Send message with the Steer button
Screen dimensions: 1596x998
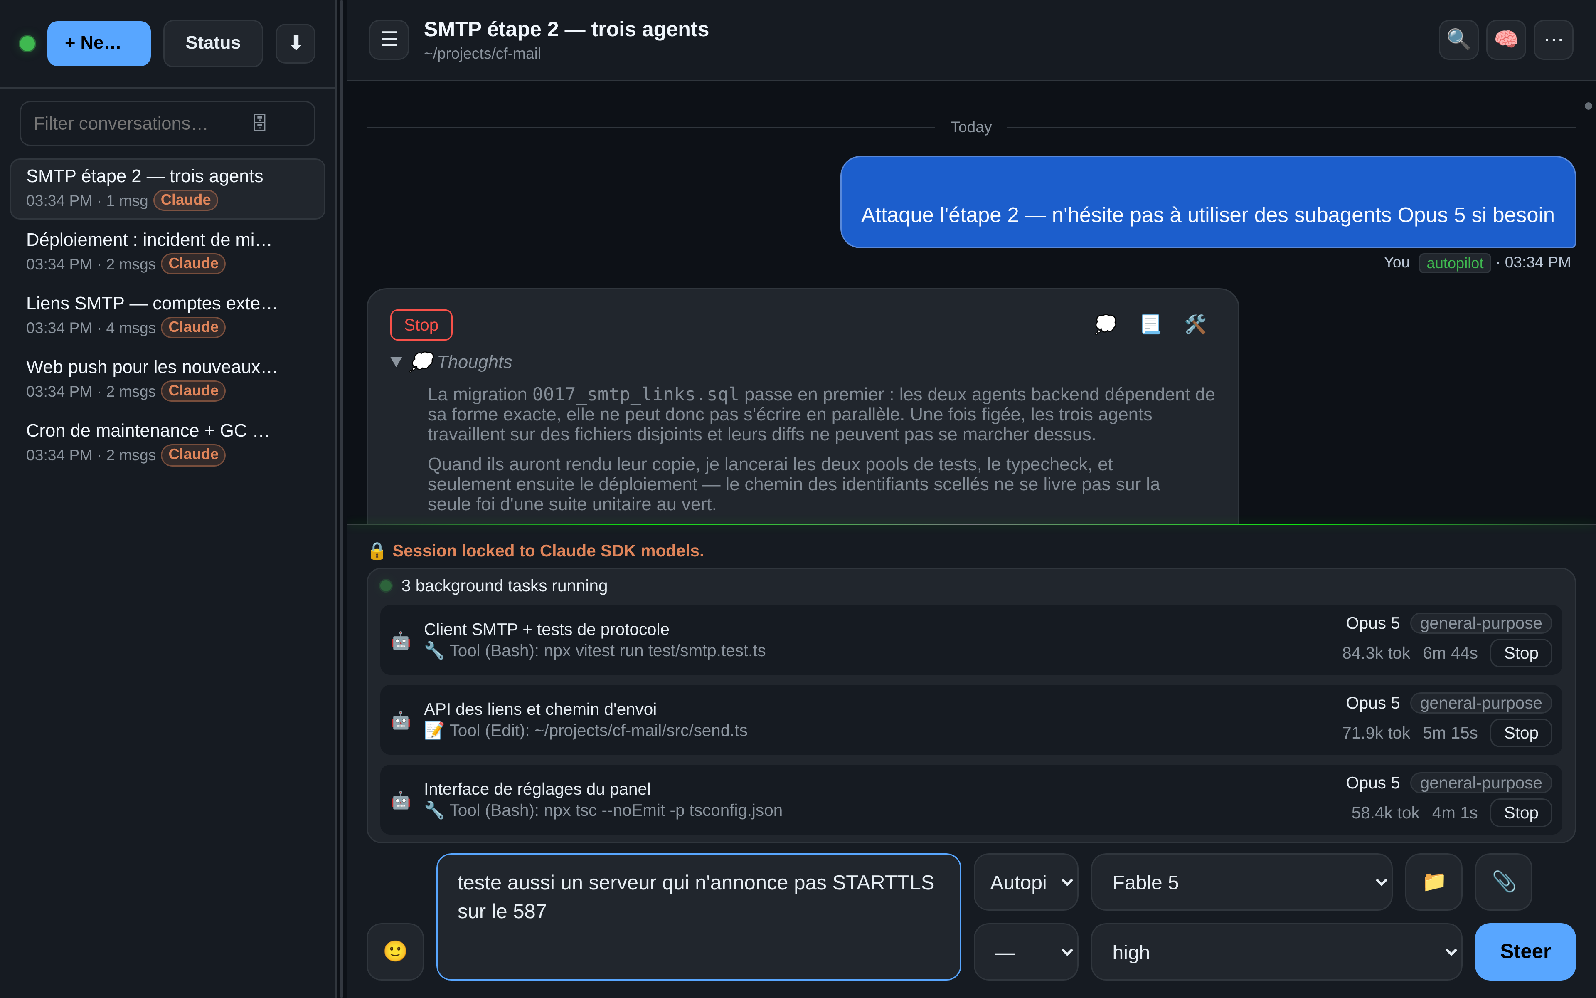[1525, 951]
